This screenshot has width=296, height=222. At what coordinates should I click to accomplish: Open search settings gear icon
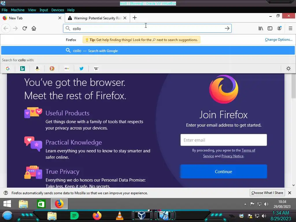(x=288, y=69)
